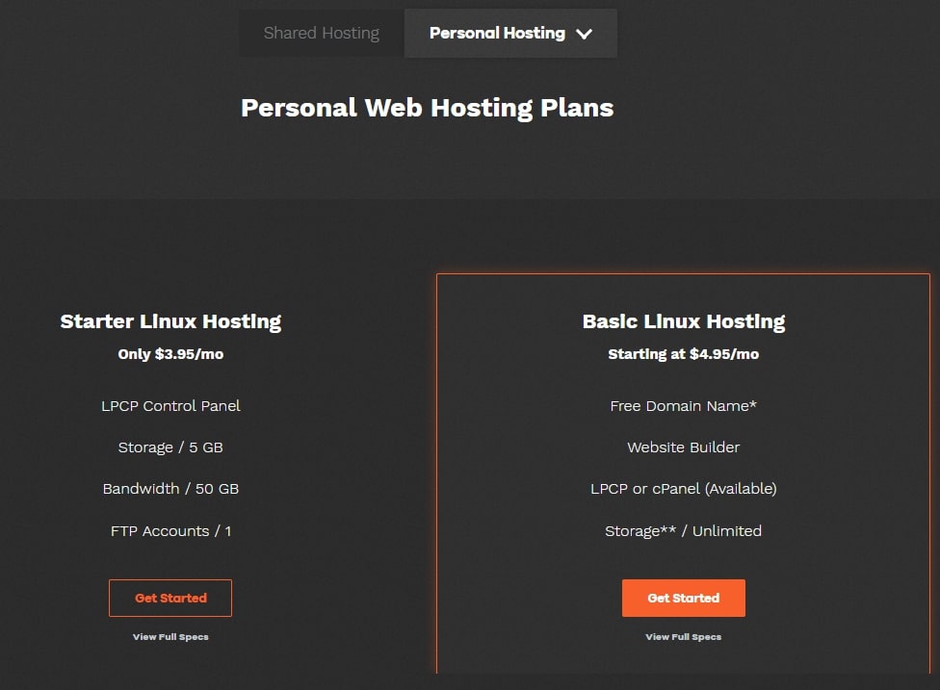Click the Website Builder feature

tap(684, 447)
